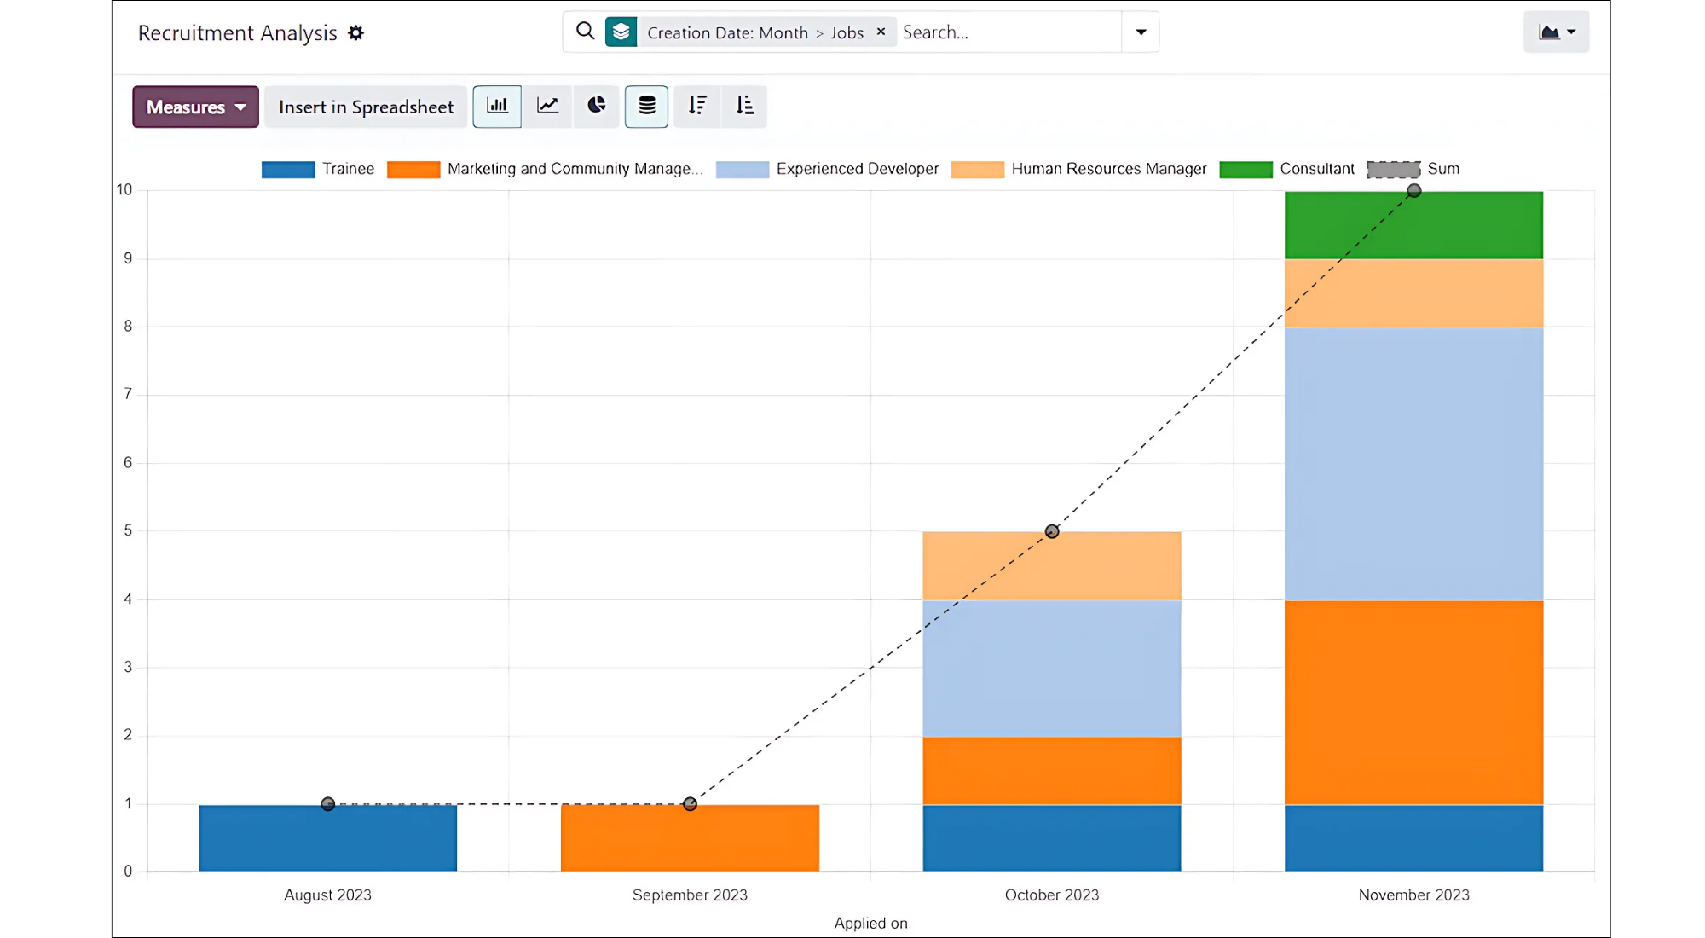Switch to pie chart view

[x=596, y=106]
